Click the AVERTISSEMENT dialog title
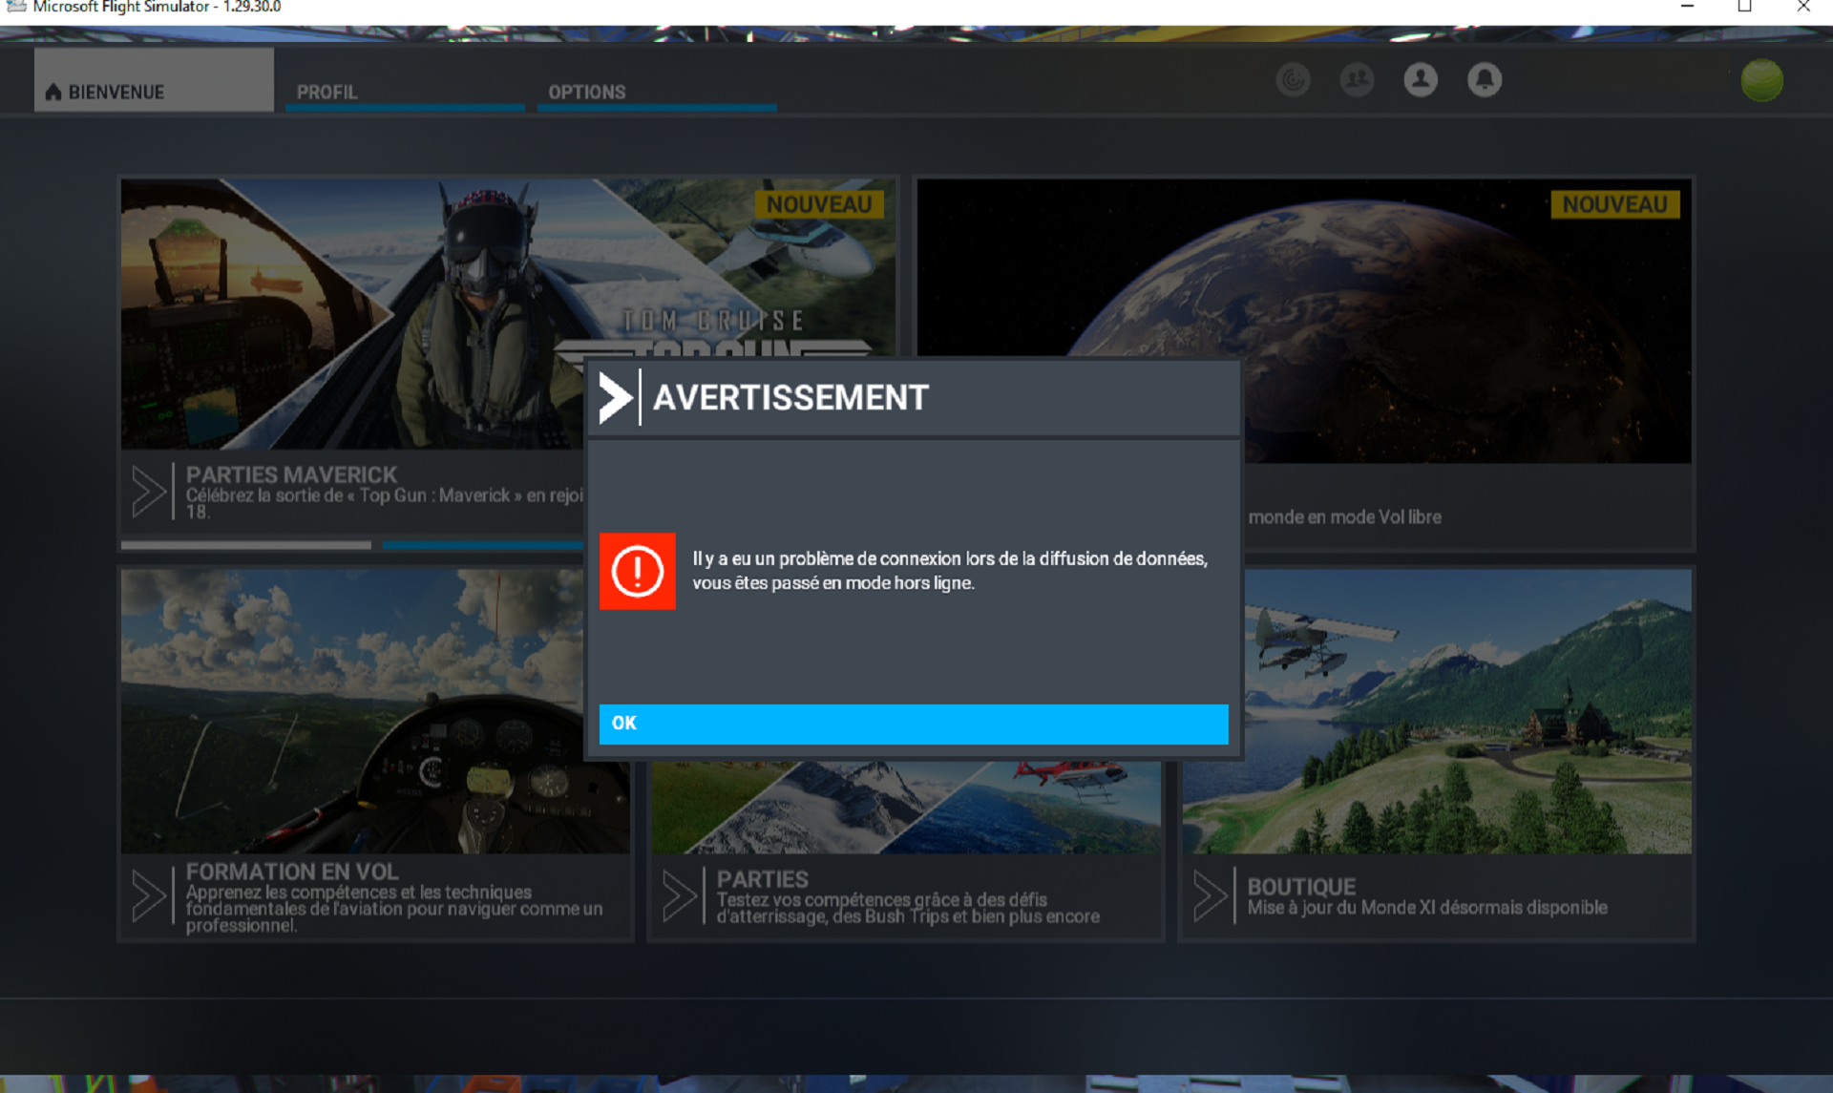1833x1093 pixels. click(790, 397)
